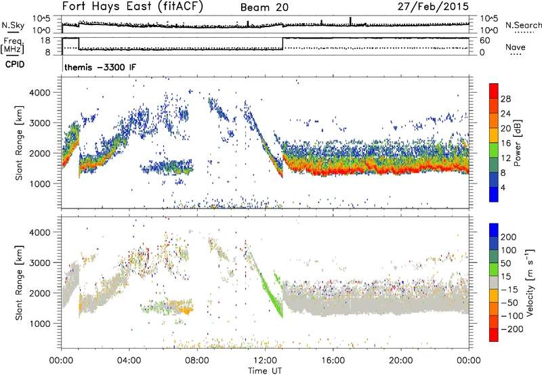Click the '4000' tick in power panel
Image resolution: width=542 pixels, height=375 pixels.
tap(39, 93)
